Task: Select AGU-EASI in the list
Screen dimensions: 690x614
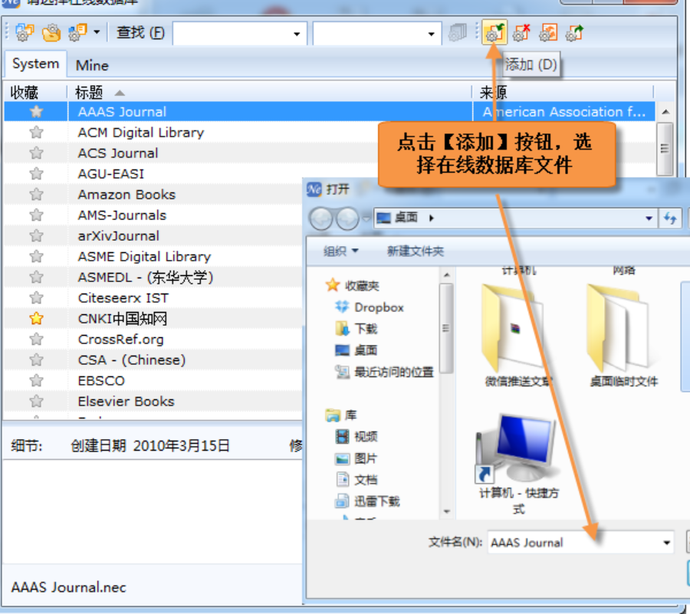Action: click(111, 174)
